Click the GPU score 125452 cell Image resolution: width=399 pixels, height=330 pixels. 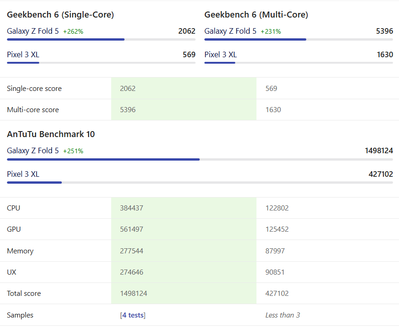277,229
